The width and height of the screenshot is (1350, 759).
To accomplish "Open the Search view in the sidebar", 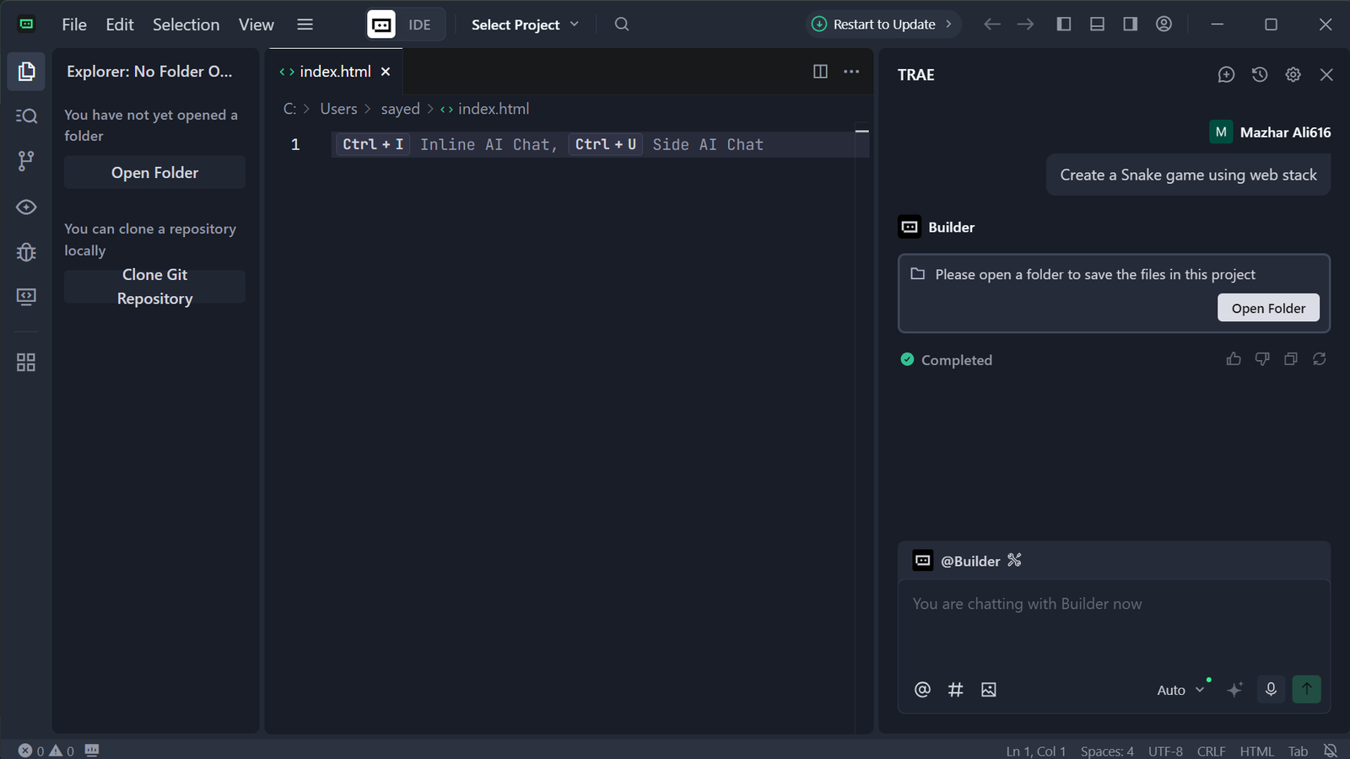I will click(x=26, y=116).
